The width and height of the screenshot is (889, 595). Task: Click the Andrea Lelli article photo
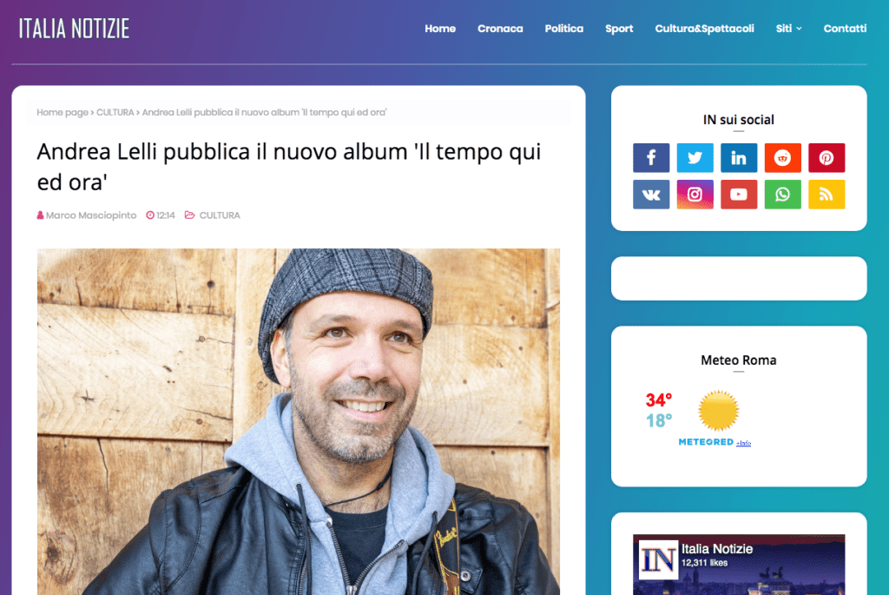[299, 421]
